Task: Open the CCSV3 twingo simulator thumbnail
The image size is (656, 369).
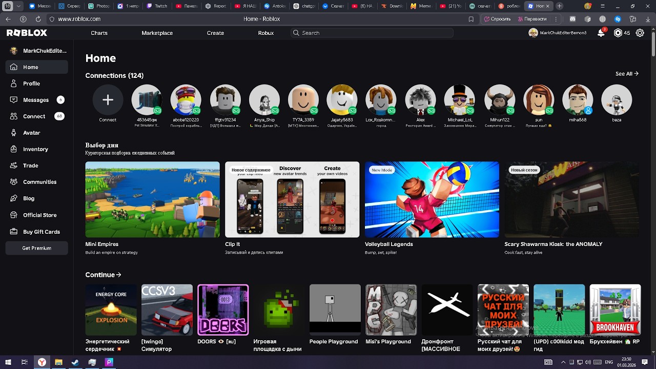Action: (167, 310)
